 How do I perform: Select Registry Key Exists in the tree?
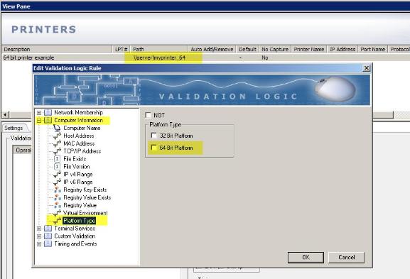tap(85, 190)
